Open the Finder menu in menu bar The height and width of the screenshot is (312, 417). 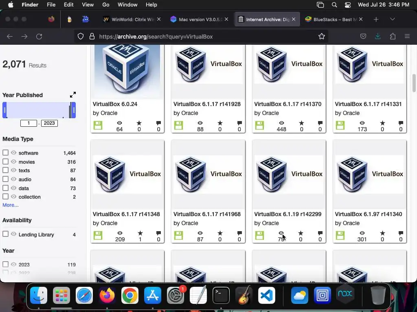[30, 5]
